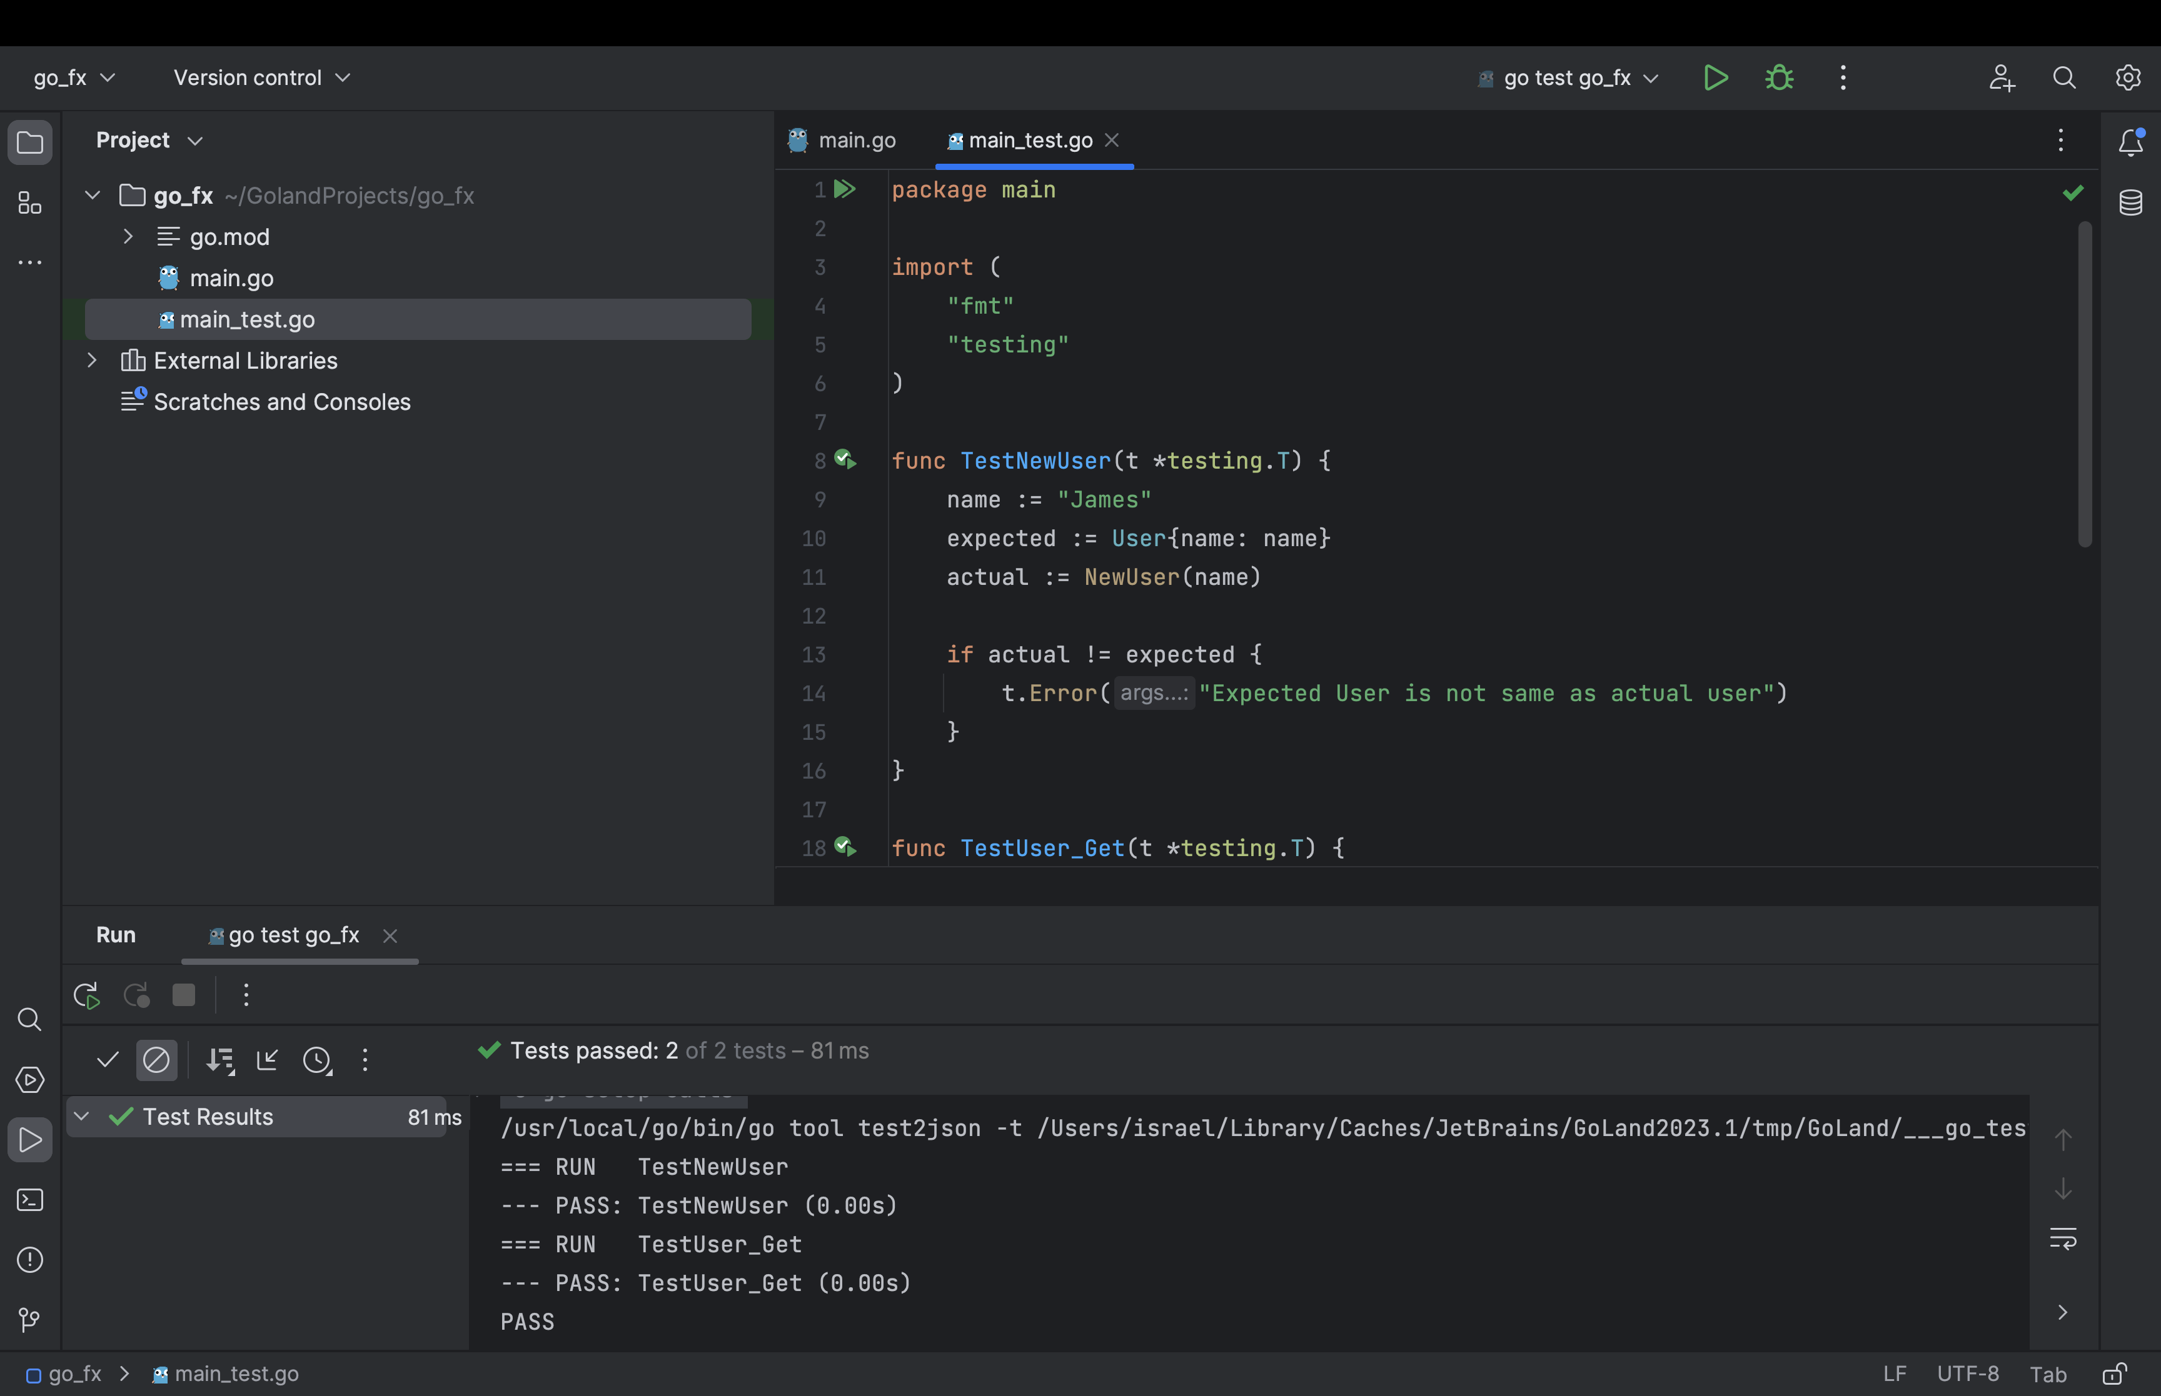Screen dimensions: 2161x1396
Task: Click the Debug bug icon
Action: (1779, 78)
